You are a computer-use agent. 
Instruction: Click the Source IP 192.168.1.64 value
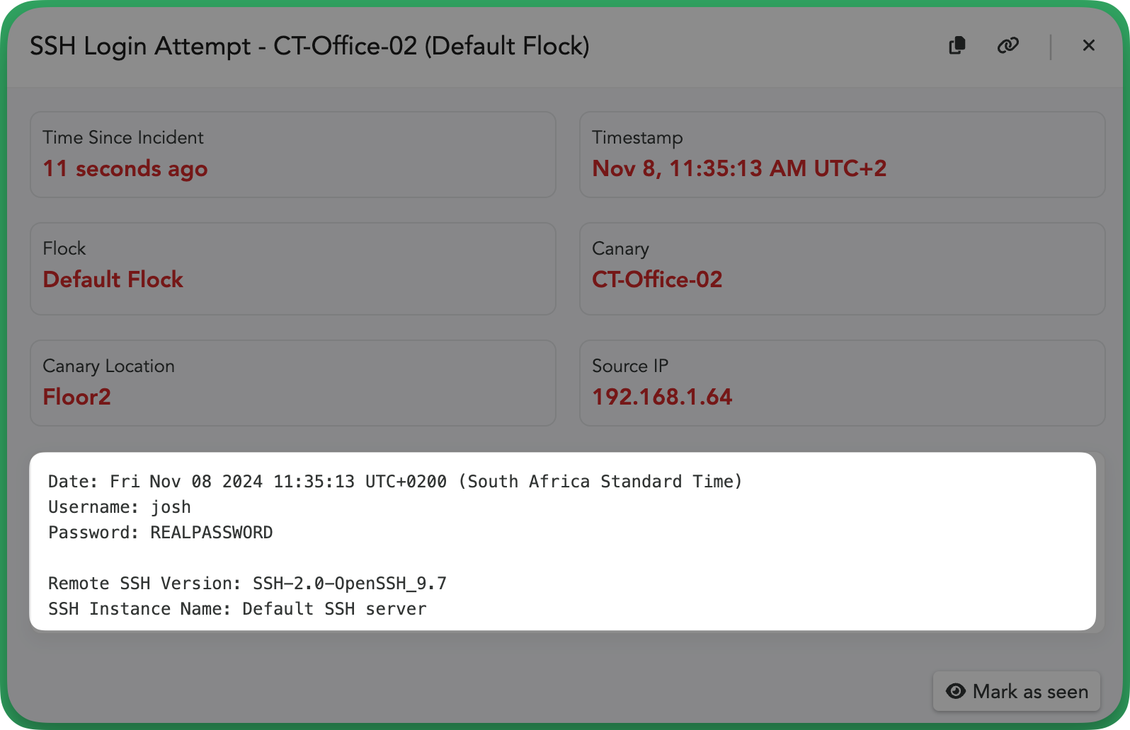(x=662, y=397)
